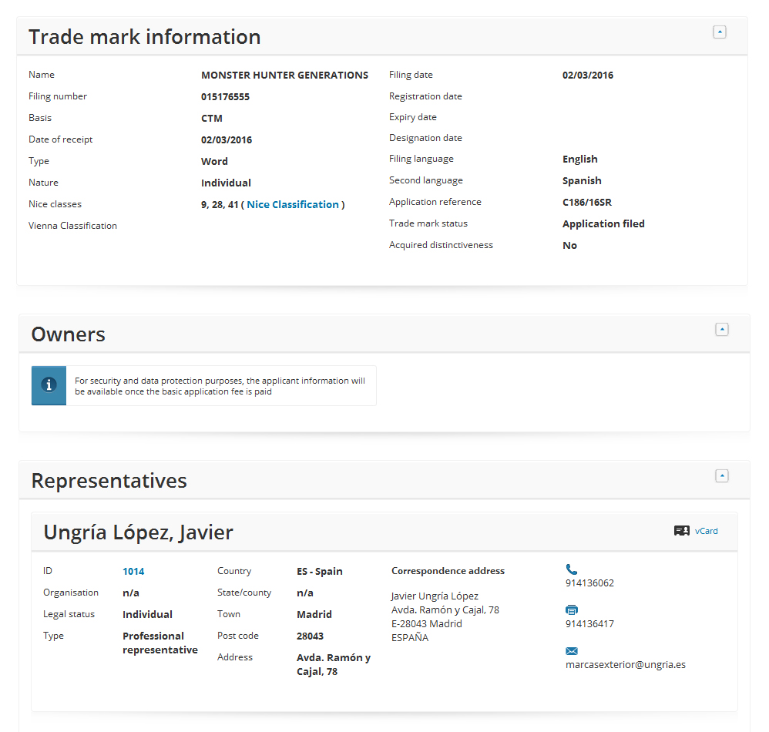
Task: Download the representative's vCard link
Action: click(x=706, y=531)
